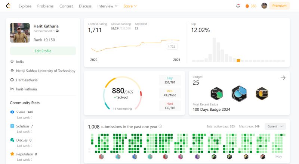299x164 pixels.
Task: Select the Hard 130/706 difficulty box
Action: click(x=170, y=106)
